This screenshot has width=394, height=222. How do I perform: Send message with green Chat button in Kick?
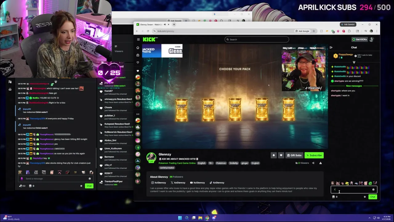373,197
